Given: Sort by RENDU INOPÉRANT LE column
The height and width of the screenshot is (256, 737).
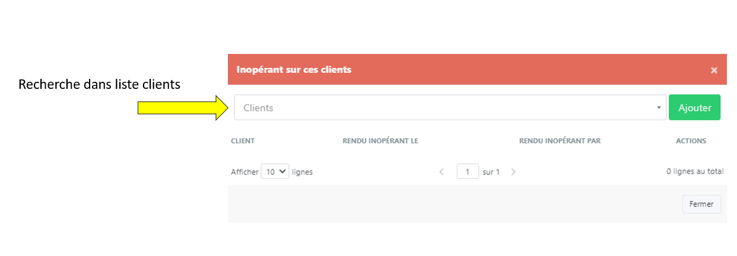Looking at the screenshot, I should tap(380, 141).
